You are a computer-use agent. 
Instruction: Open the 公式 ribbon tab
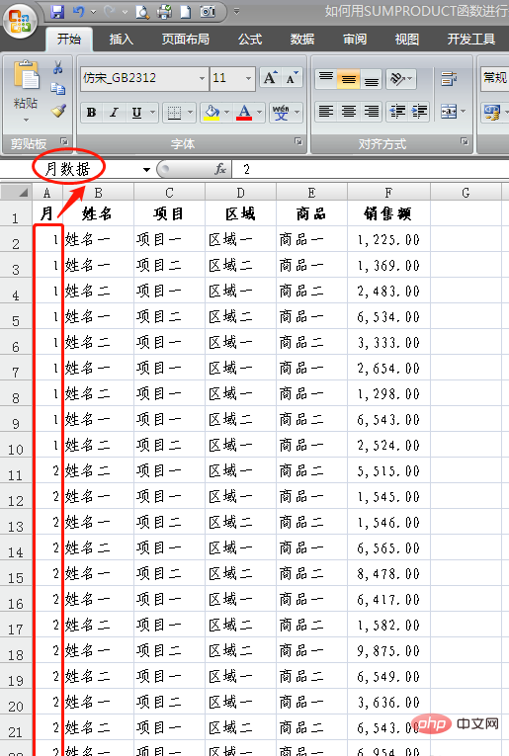250,40
